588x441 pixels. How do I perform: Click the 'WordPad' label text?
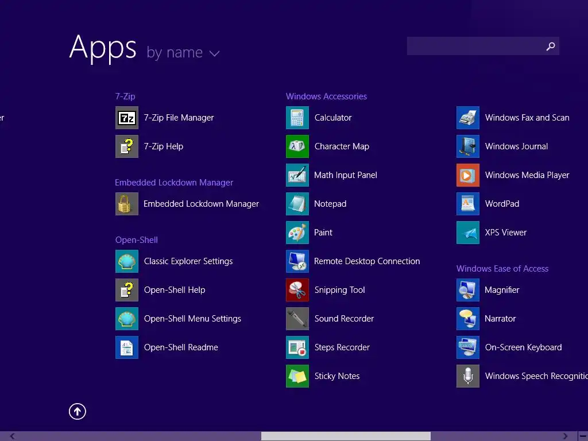pyautogui.click(x=502, y=204)
